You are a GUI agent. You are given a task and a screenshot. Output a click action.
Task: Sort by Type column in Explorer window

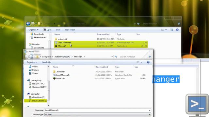(x=119, y=34)
